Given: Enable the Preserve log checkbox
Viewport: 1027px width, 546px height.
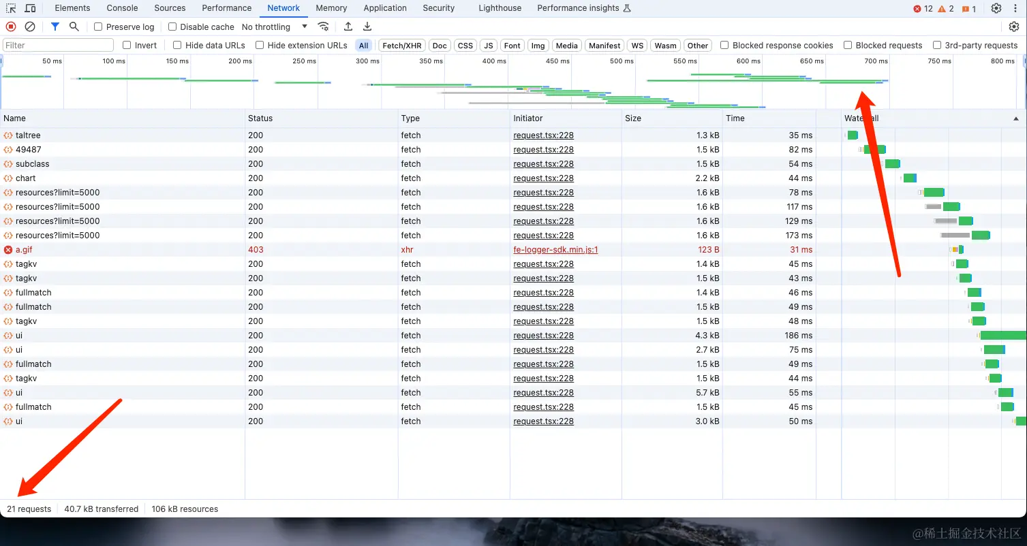Looking at the screenshot, I should (x=98, y=27).
